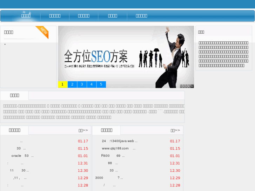Open second item in blue navigation bar
The width and height of the screenshot is (255, 191).
[x=55, y=16]
